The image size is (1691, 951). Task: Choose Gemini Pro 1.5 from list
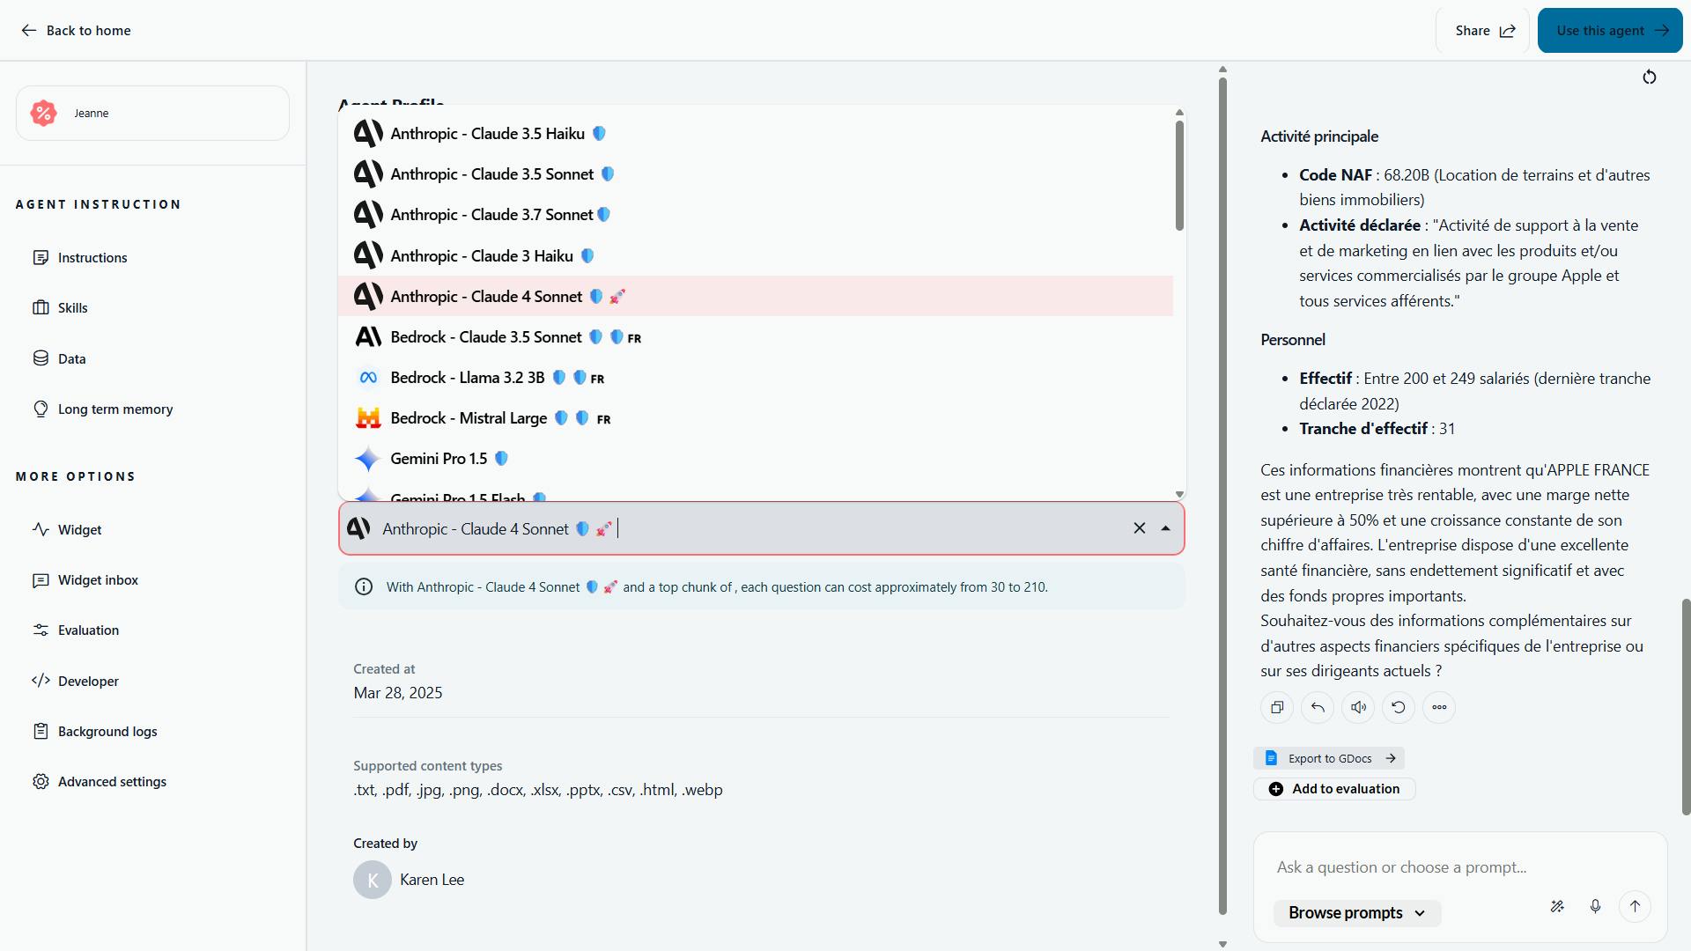pos(439,459)
